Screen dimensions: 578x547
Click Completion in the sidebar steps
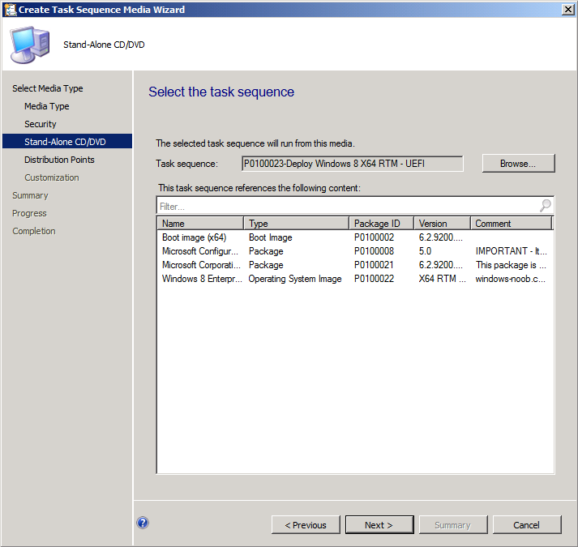(x=34, y=231)
